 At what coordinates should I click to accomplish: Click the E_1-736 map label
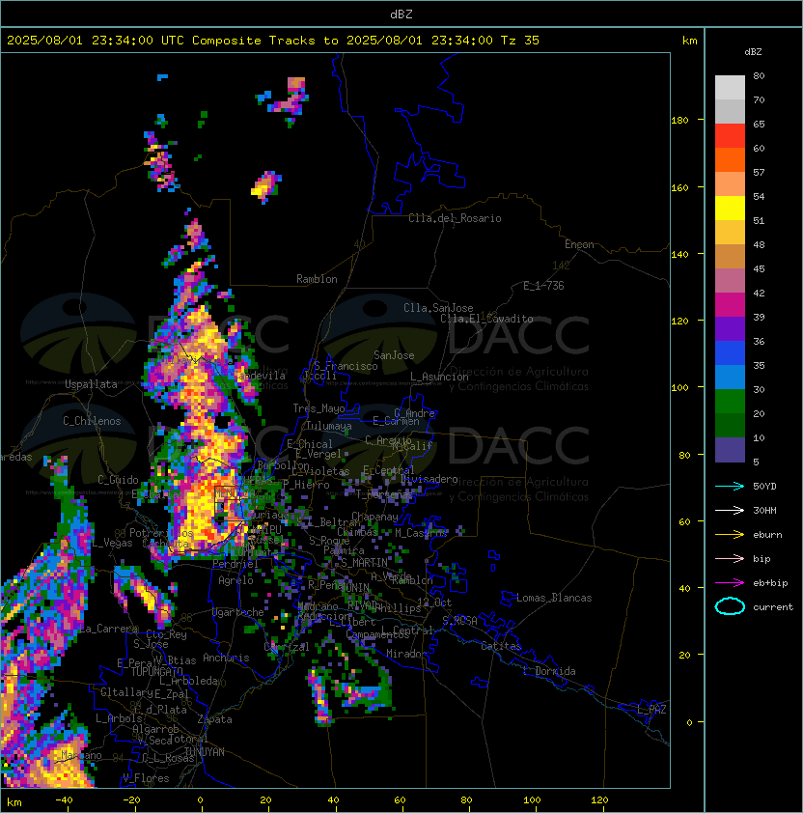click(543, 286)
